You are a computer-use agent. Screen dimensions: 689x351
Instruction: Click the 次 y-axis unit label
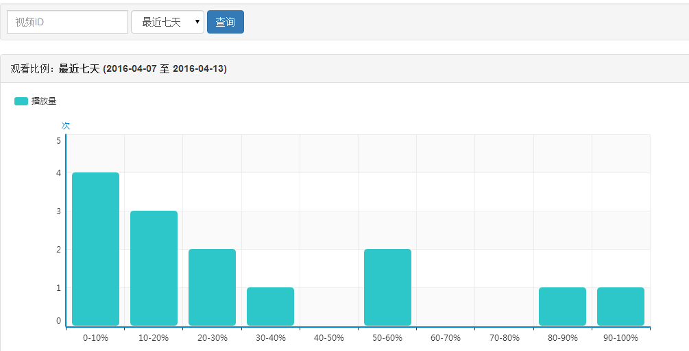pos(66,125)
